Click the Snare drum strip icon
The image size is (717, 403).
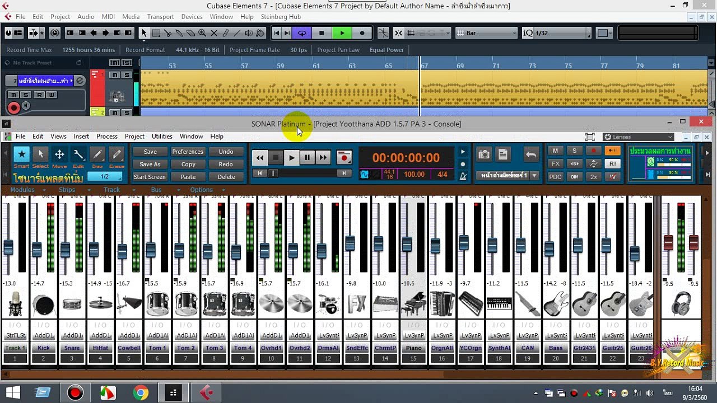[x=72, y=304]
